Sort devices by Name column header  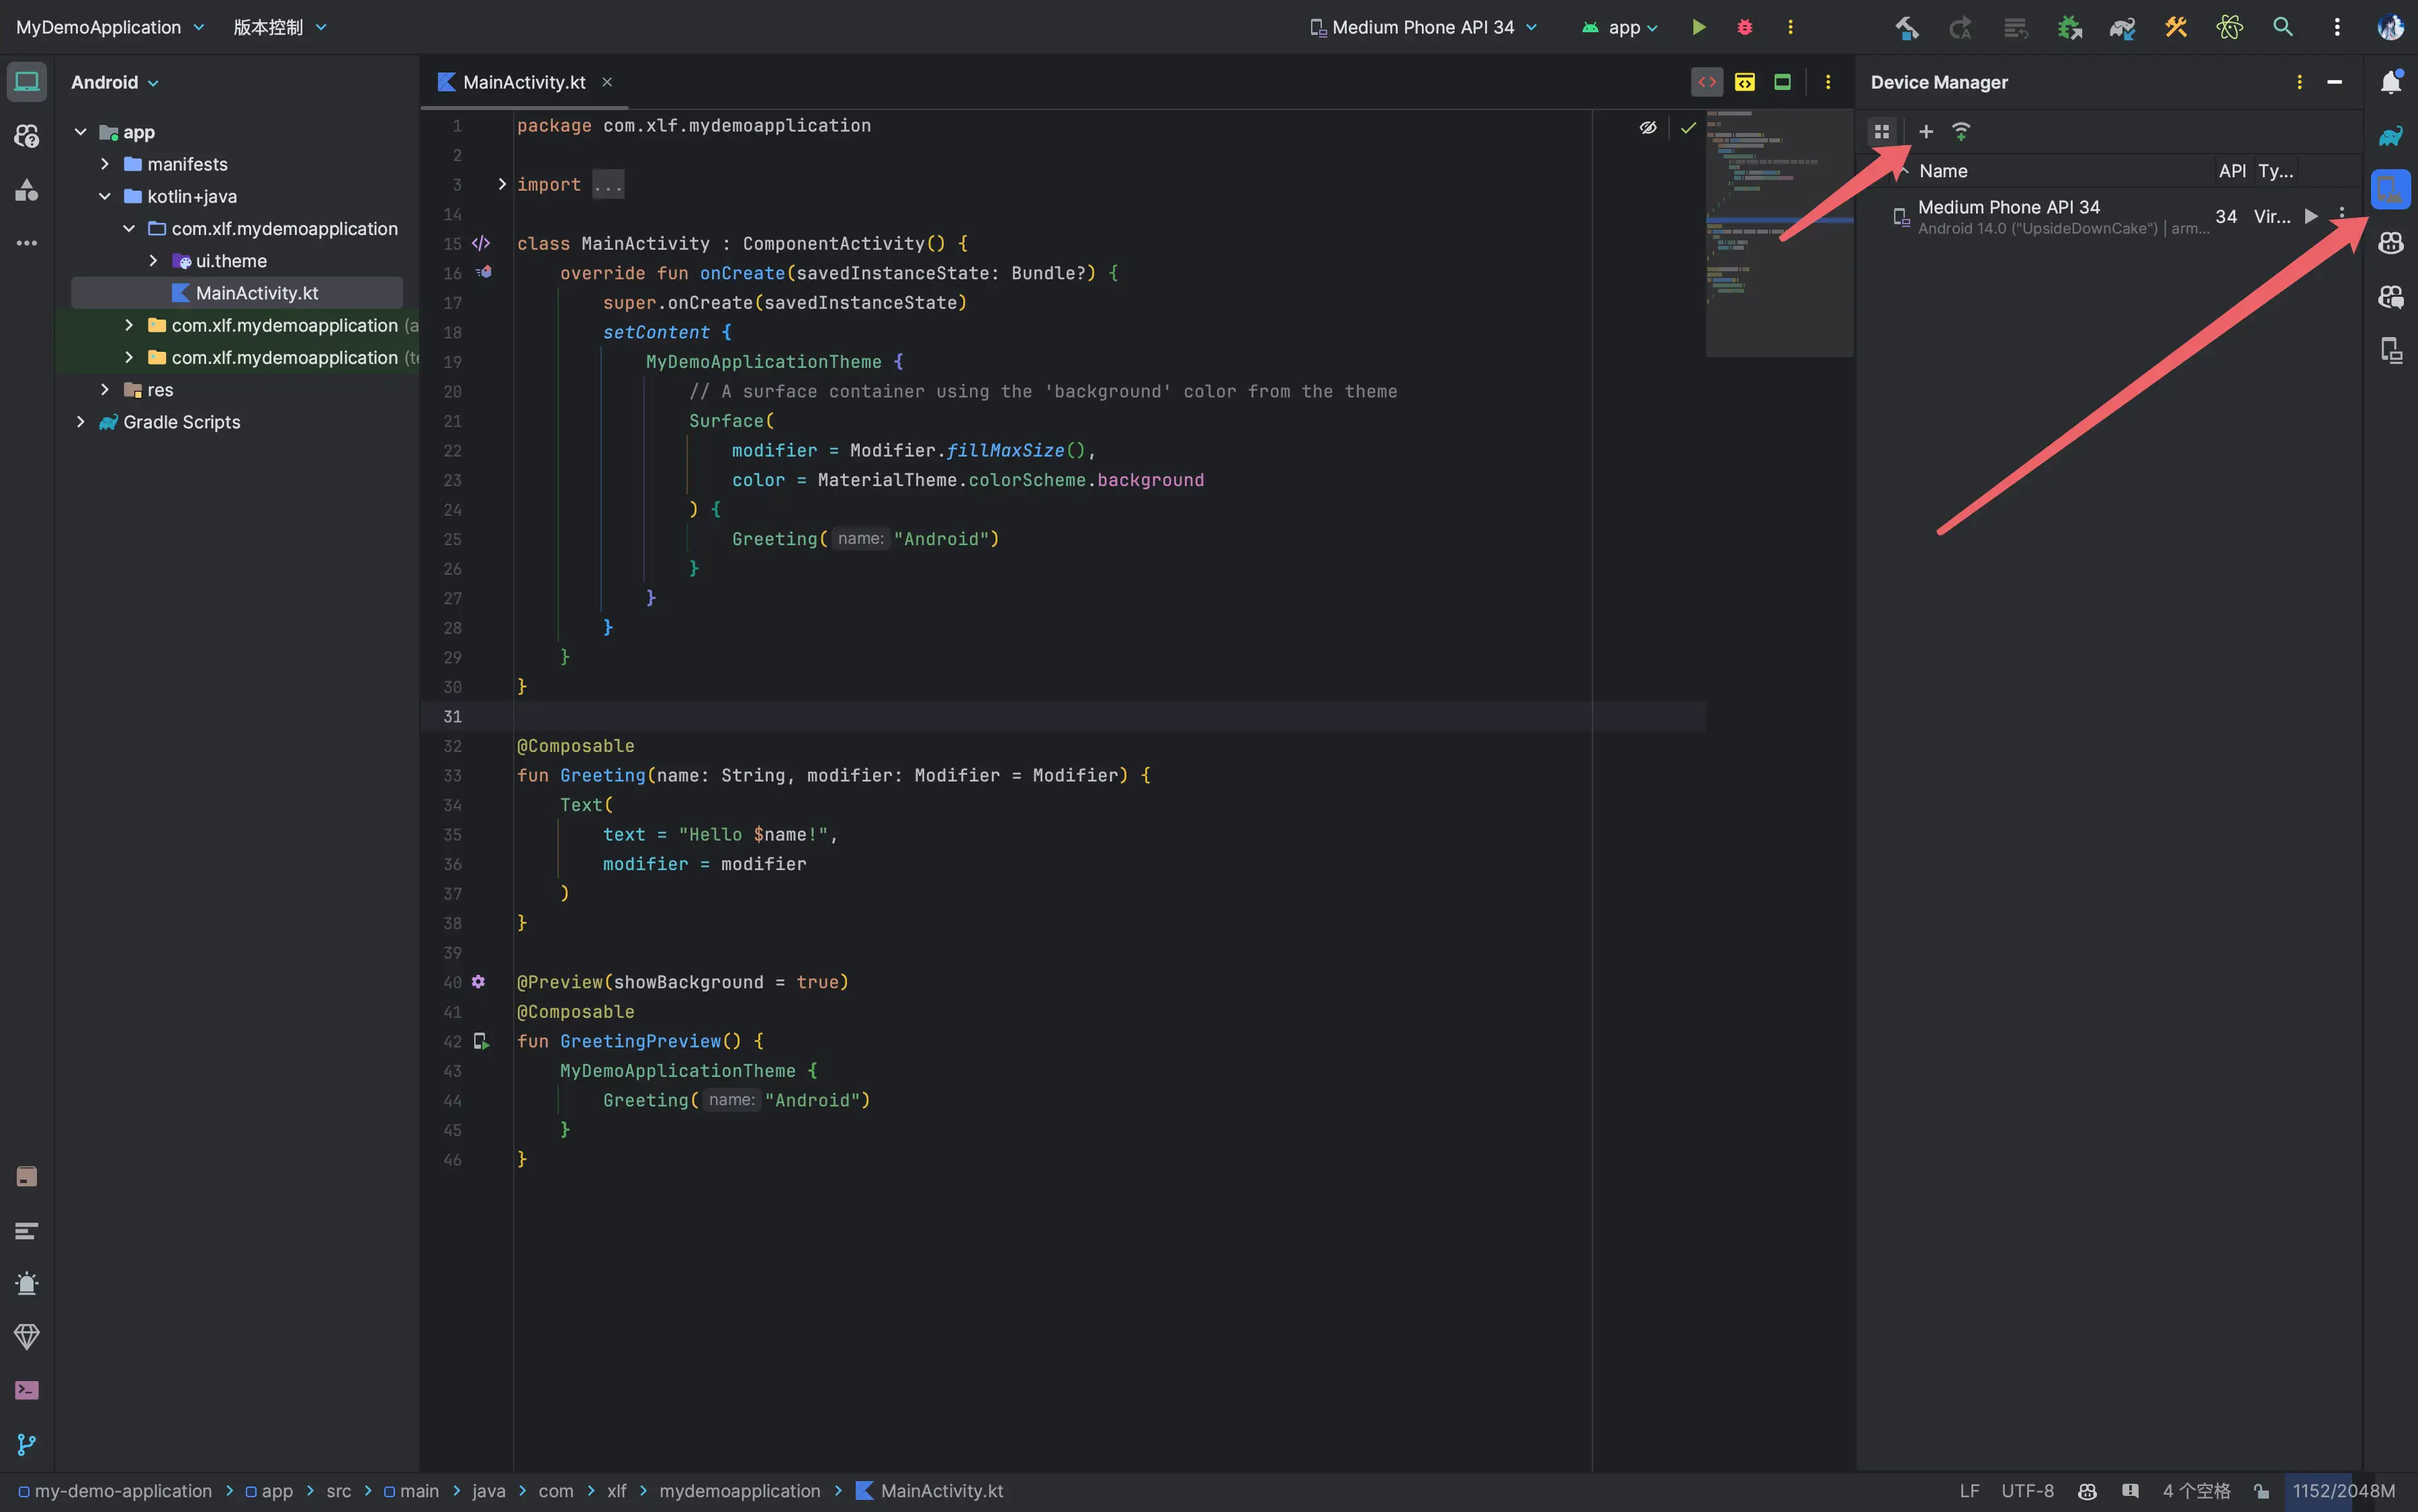1943,171
